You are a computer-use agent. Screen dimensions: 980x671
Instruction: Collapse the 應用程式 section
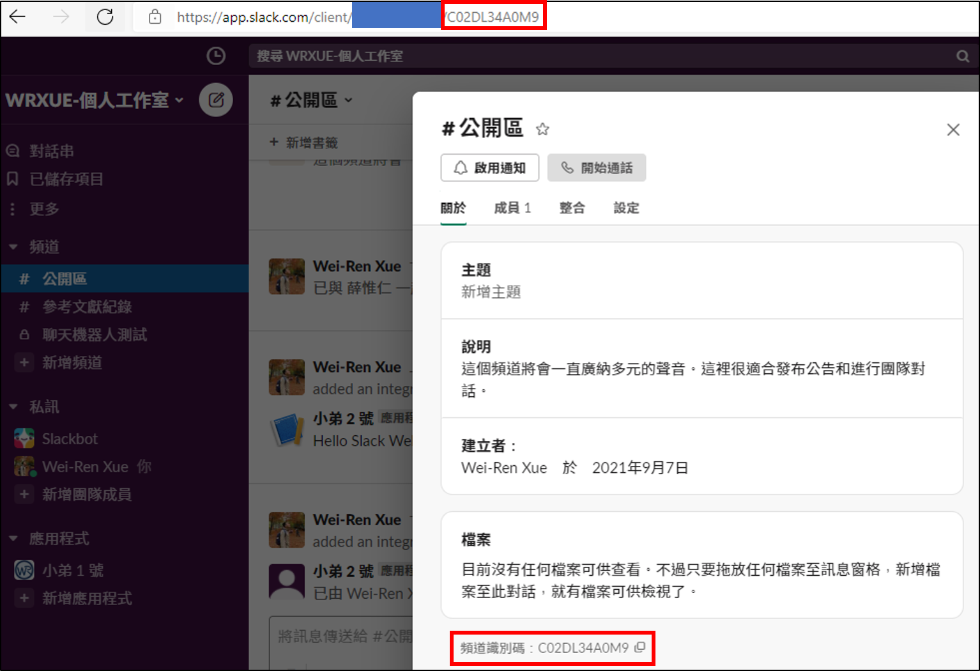tap(13, 539)
